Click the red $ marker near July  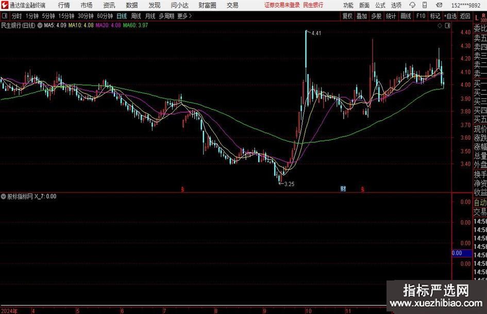click(182, 189)
